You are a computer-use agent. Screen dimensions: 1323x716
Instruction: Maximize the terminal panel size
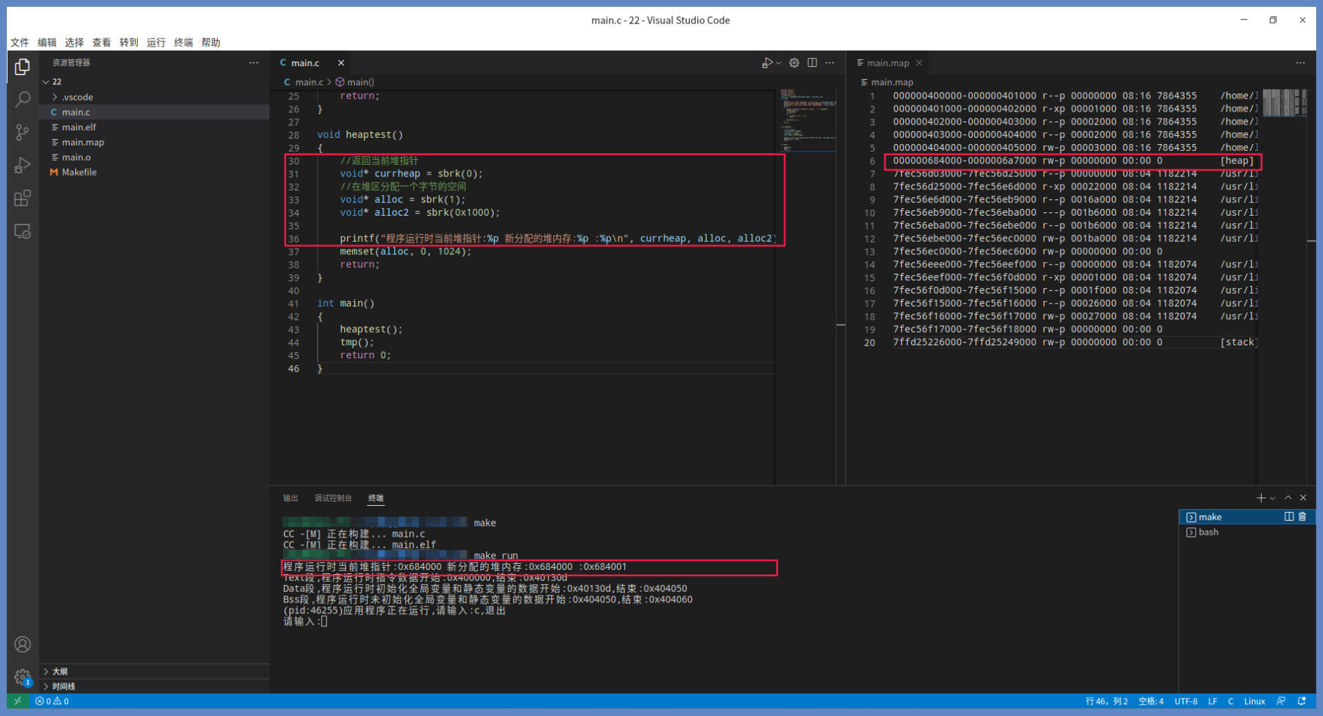1288,498
